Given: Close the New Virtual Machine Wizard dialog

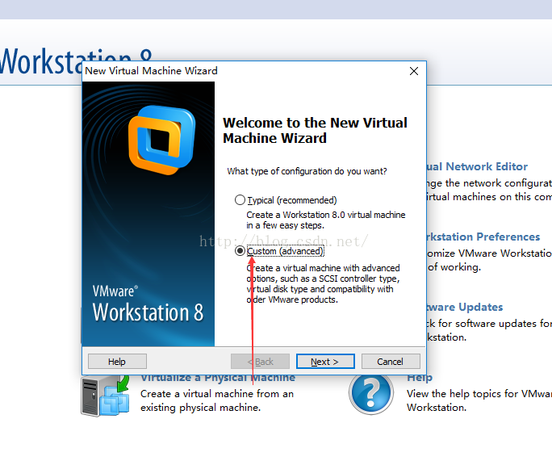Looking at the screenshot, I should 414,71.
